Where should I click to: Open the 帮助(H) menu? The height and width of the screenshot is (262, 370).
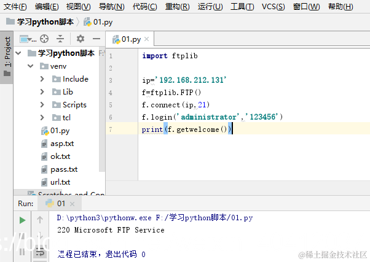tap(340, 6)
